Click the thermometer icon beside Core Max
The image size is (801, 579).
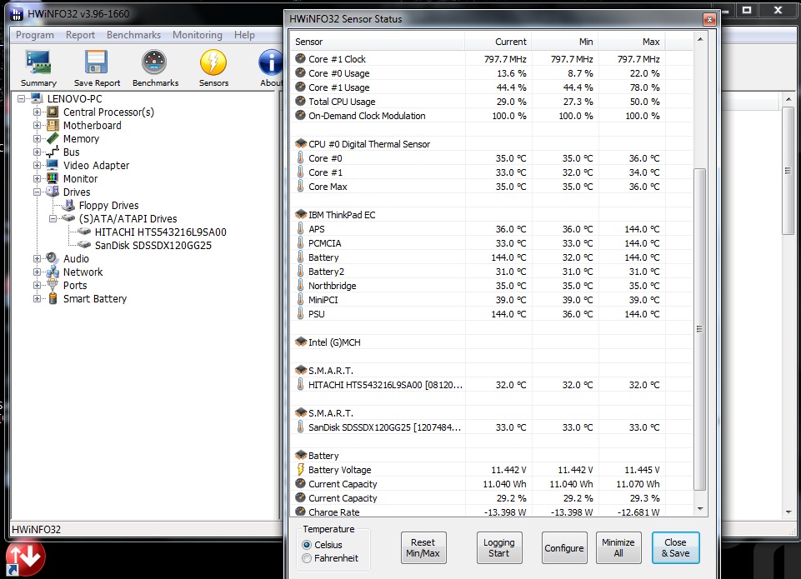[x=300, y=187]
